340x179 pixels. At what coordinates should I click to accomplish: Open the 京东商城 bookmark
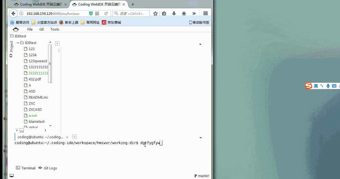point(111,22)
